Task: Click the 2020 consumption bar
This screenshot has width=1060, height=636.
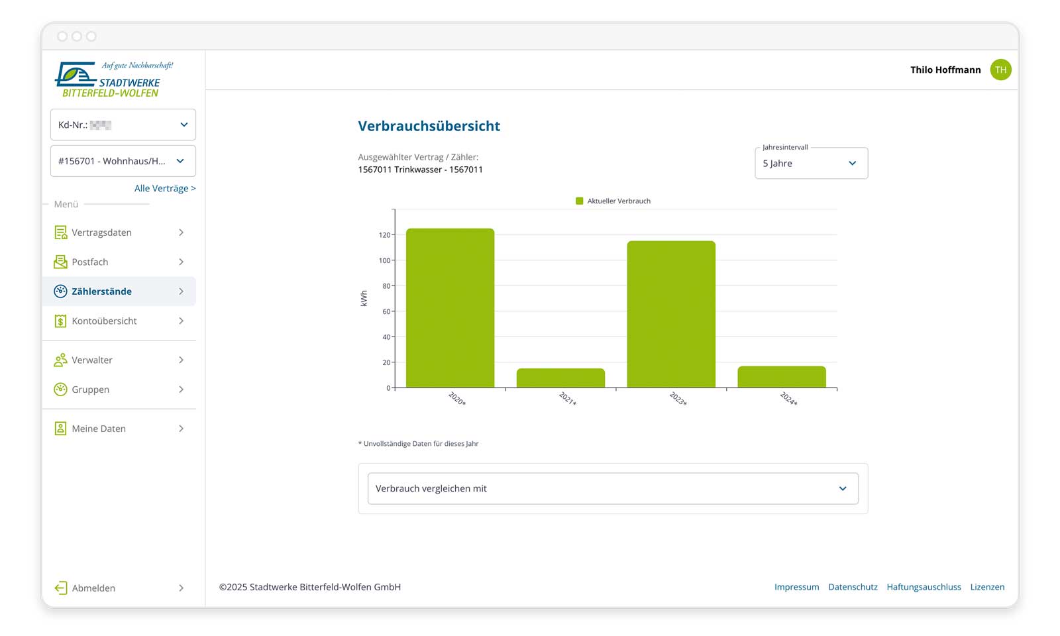Action: coord(450,308)
